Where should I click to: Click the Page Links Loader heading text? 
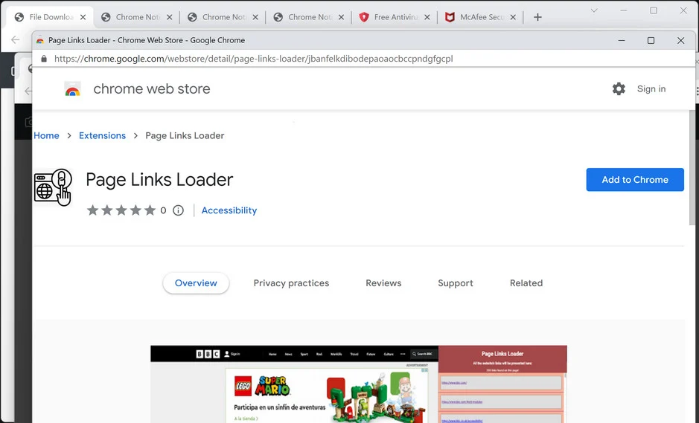pyautogui.click(x=159, y=179)
